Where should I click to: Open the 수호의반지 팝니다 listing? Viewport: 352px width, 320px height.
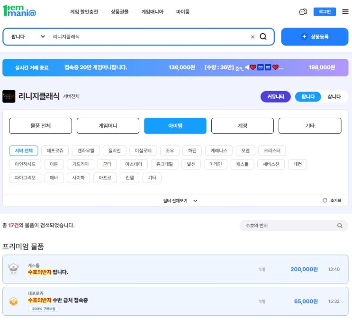pyautogui.click(x=175, y=269)
